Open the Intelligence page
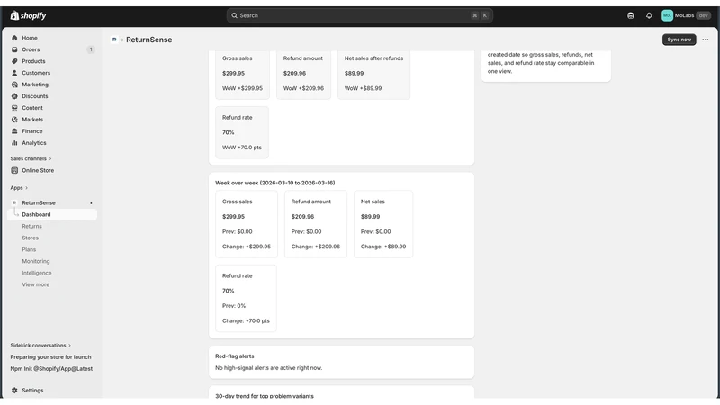The image size is (720, 405). tap(37, 273)
